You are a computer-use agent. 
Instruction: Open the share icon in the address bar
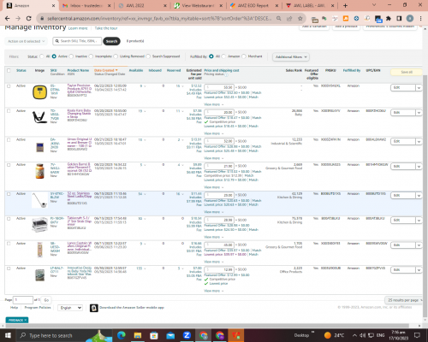click(x=289, y=18)
